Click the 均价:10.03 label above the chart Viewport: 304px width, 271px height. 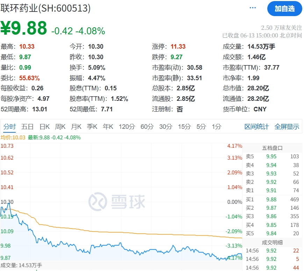click(x=13, y=138)
